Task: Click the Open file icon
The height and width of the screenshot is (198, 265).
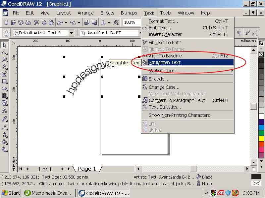Action: [x=14, y=22]
